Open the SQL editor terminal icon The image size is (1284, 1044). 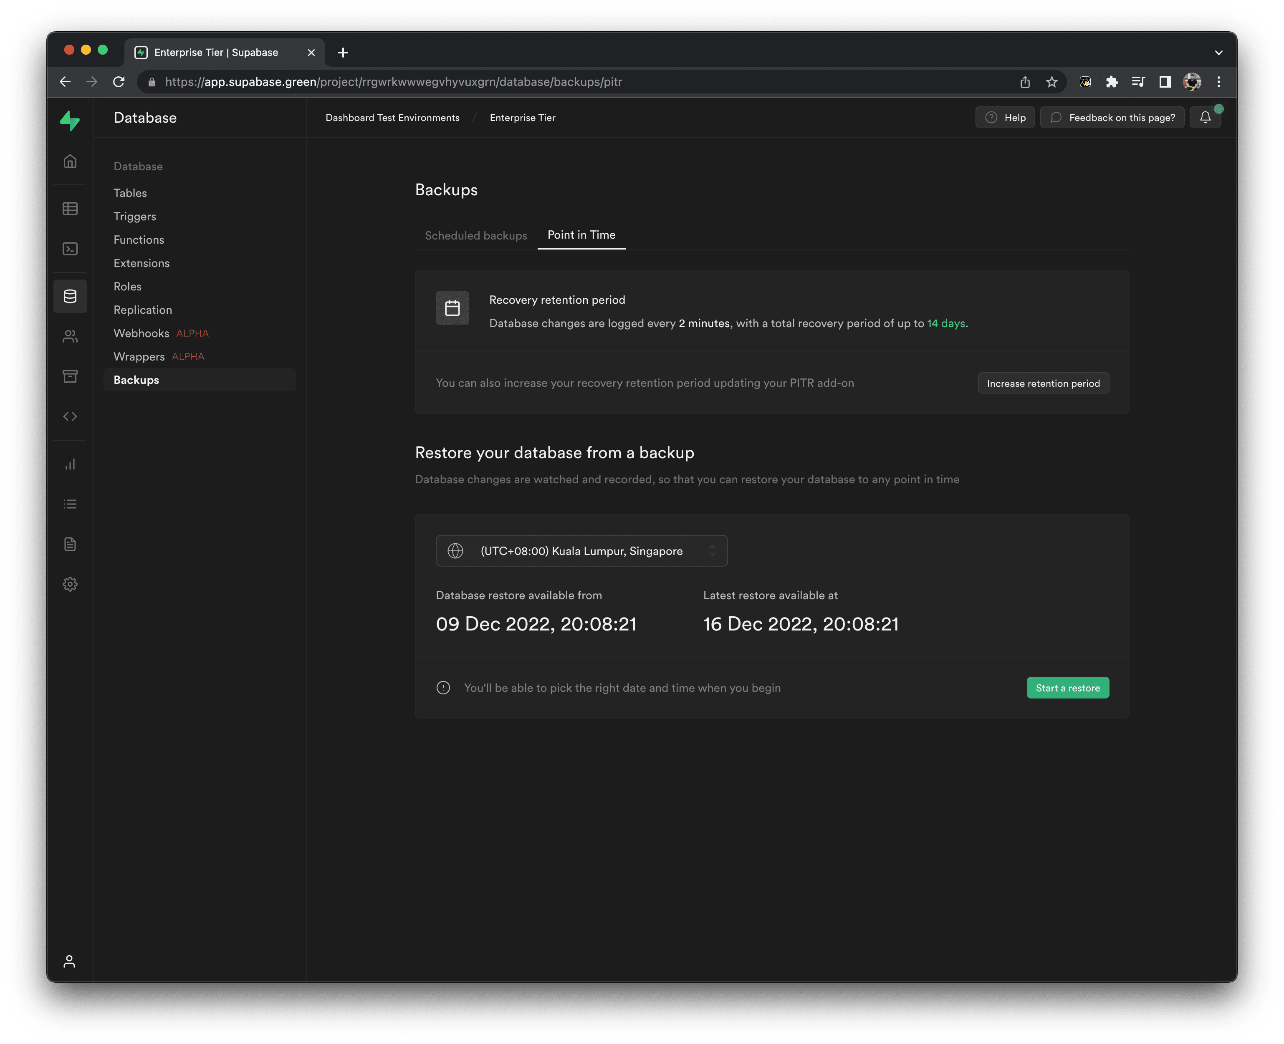[x=70, y=248]
